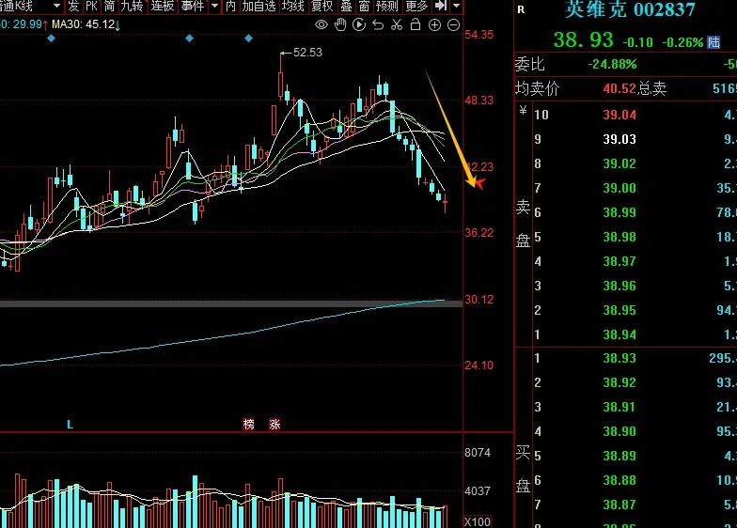Toggle 均线 moving average lines
Screen dimensions: 737x528
coord(293,6)
